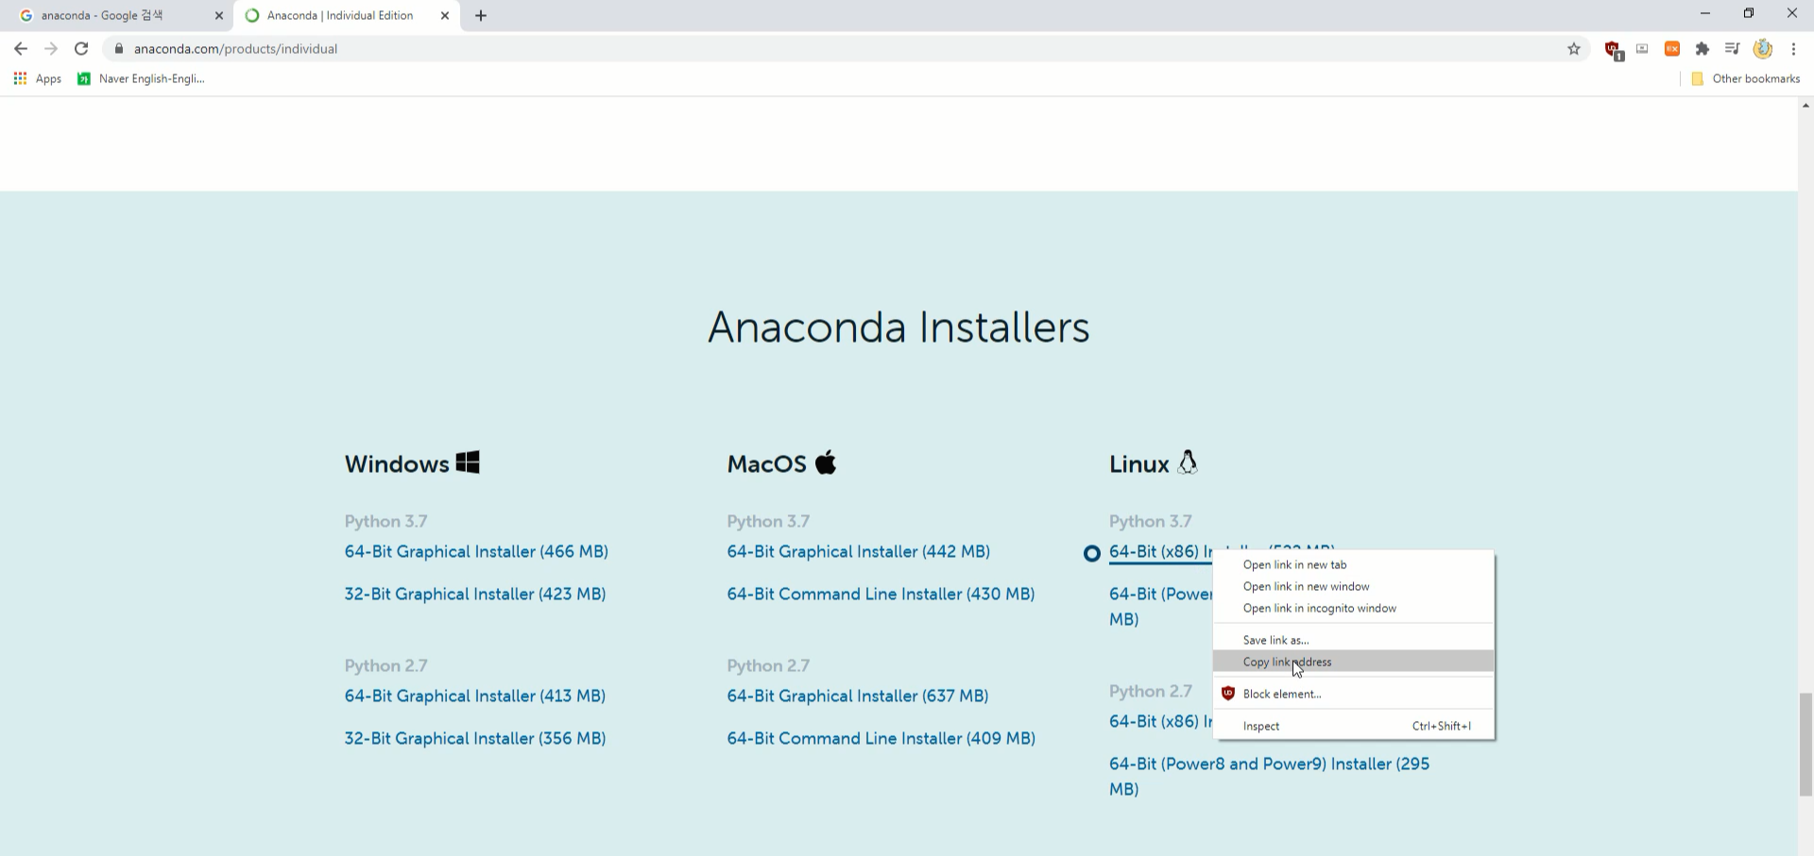Open the Chrome profile avatar
Screen dimensions: 1814x856
1763,49
